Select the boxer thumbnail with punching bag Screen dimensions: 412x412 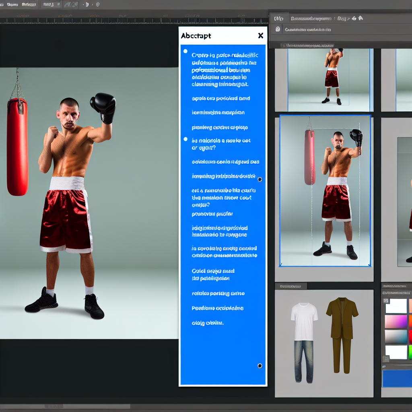click(325, 191)
